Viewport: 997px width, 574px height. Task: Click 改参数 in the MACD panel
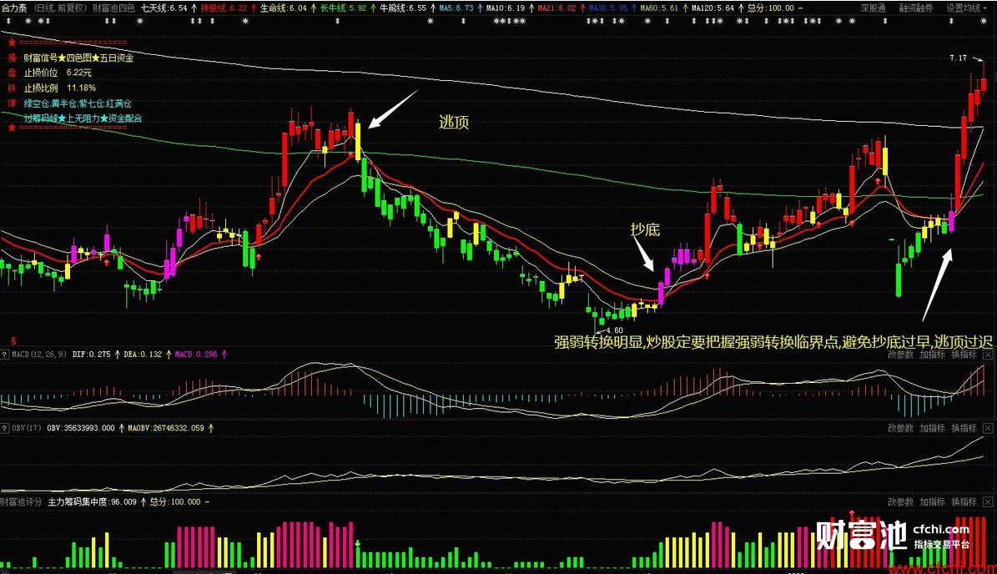pos(899,355)
